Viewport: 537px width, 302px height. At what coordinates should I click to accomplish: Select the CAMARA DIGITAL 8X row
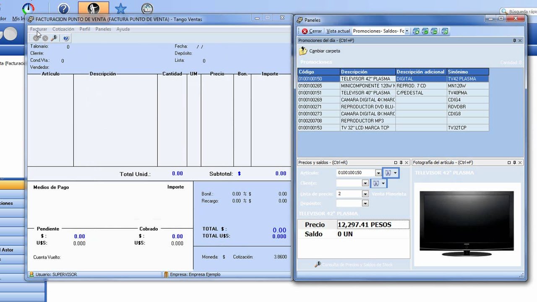393,114
